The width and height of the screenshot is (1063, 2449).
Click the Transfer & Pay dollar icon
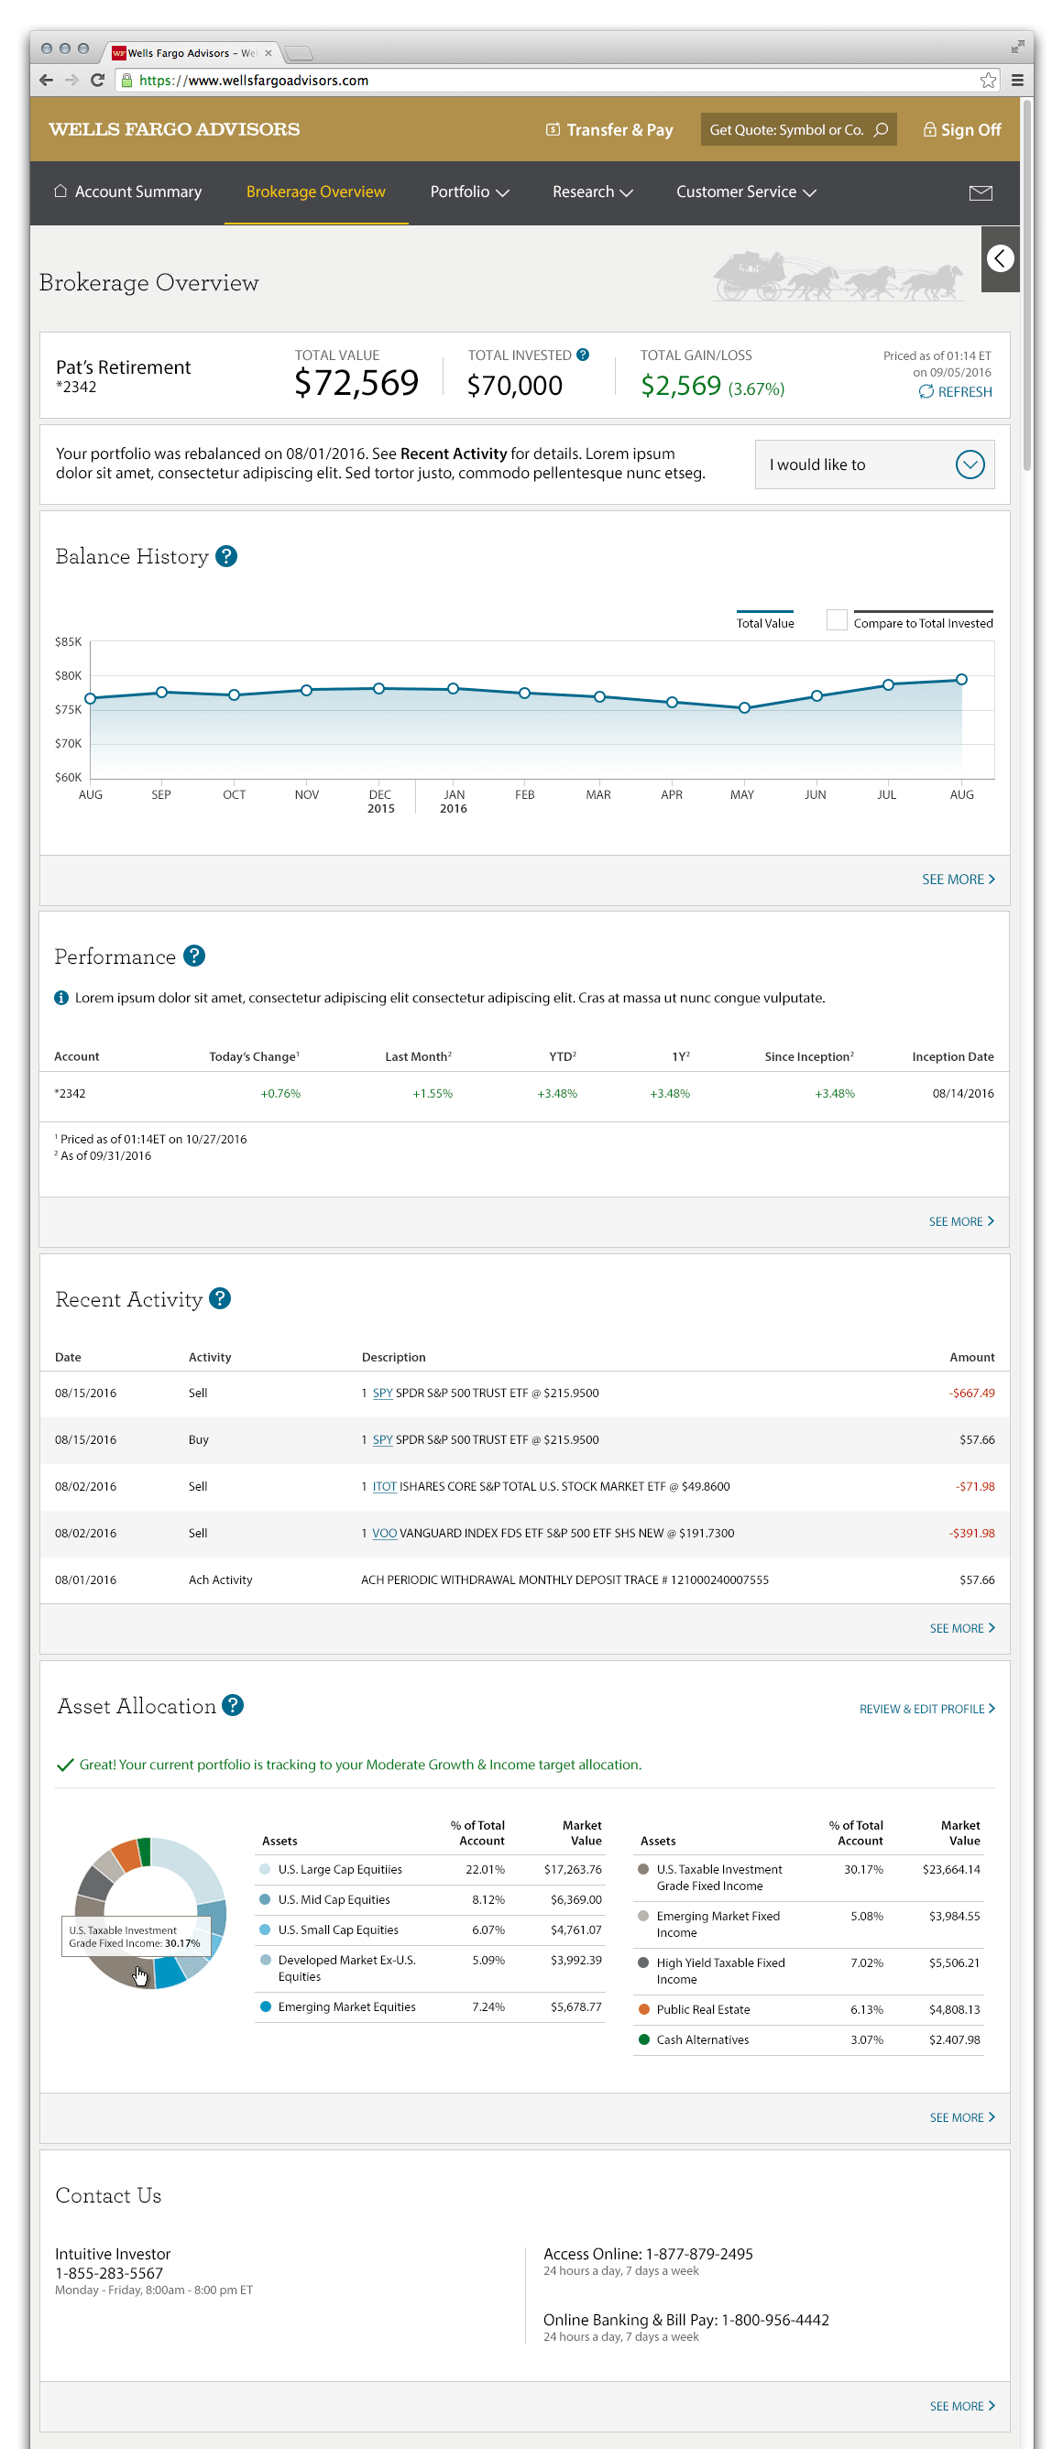pyautogui.click(x=553, y=129)
